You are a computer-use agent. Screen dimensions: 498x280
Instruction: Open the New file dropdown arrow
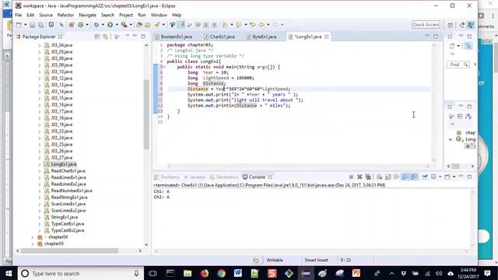26,25
